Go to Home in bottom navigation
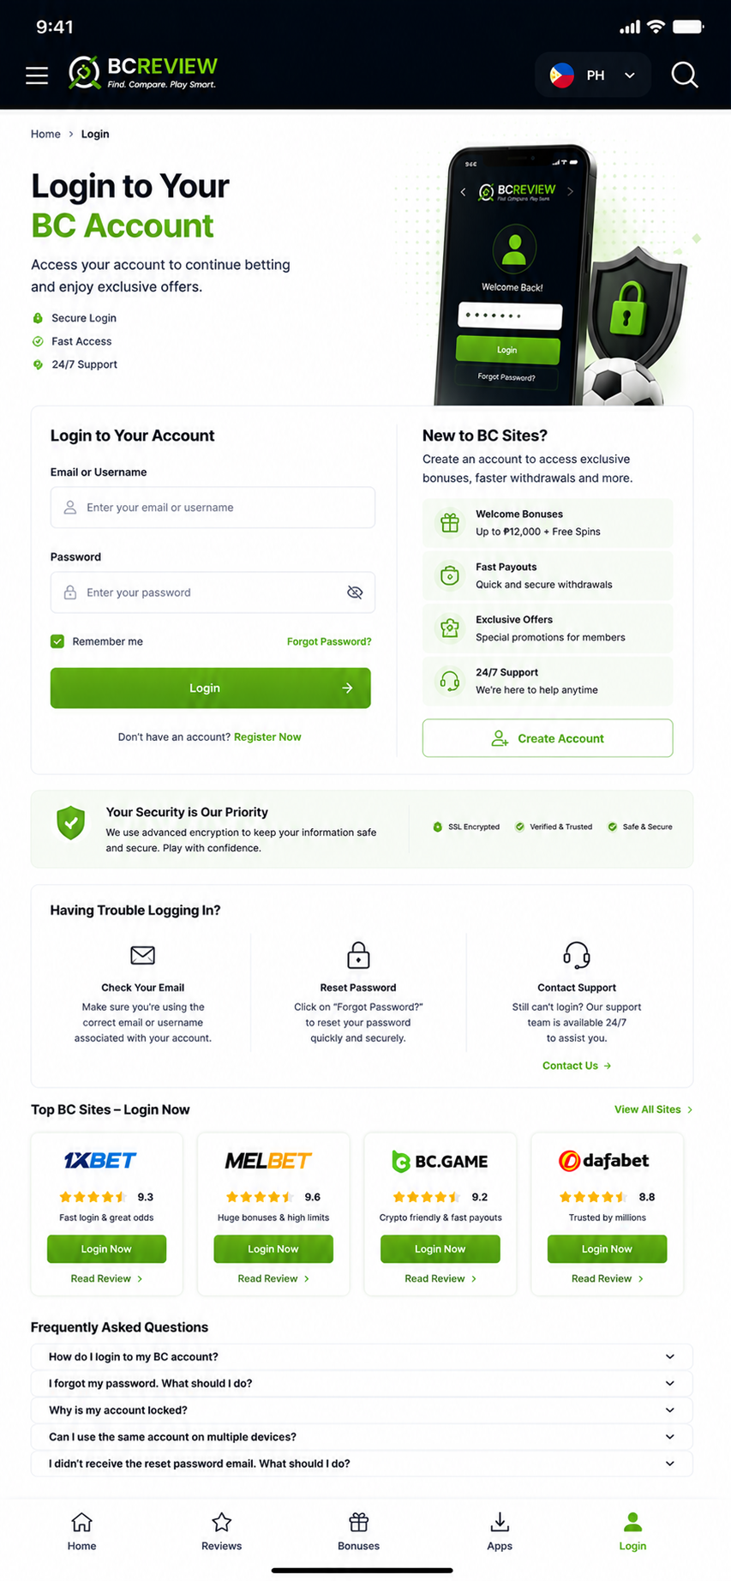Viewport: 731px width, 1581px height. click(x=81, y=1531)
